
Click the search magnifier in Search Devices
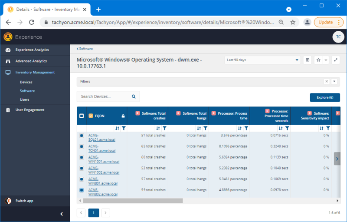(x=134, y=96)
